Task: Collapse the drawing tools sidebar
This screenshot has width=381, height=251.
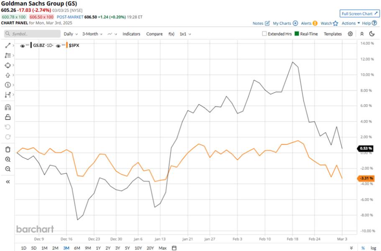Action: 8,182
